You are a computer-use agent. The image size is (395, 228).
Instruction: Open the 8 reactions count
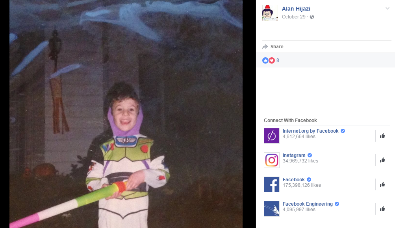[278, 60]
